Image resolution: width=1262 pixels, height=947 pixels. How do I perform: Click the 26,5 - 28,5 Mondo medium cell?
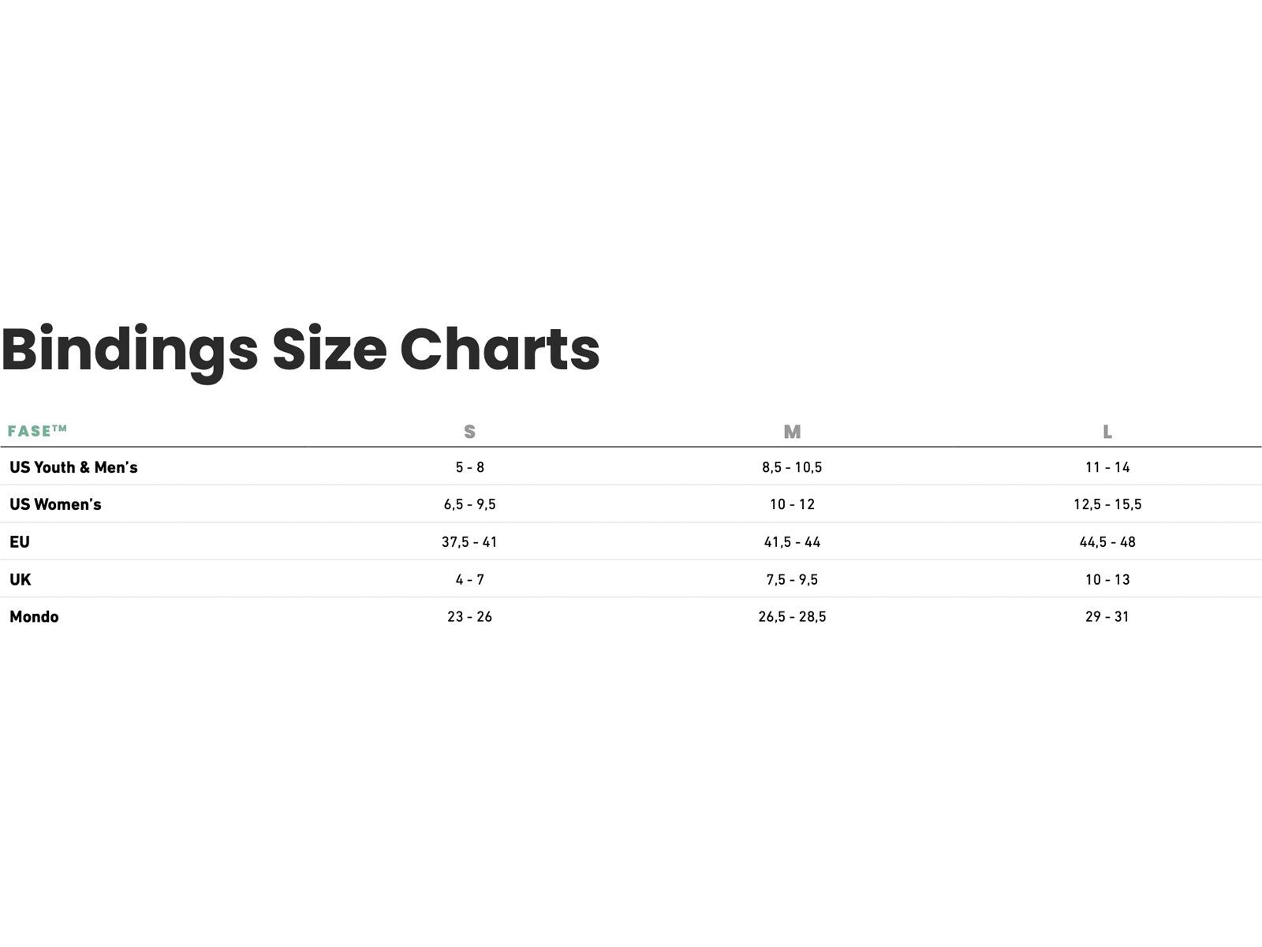(x=792, y=616)
